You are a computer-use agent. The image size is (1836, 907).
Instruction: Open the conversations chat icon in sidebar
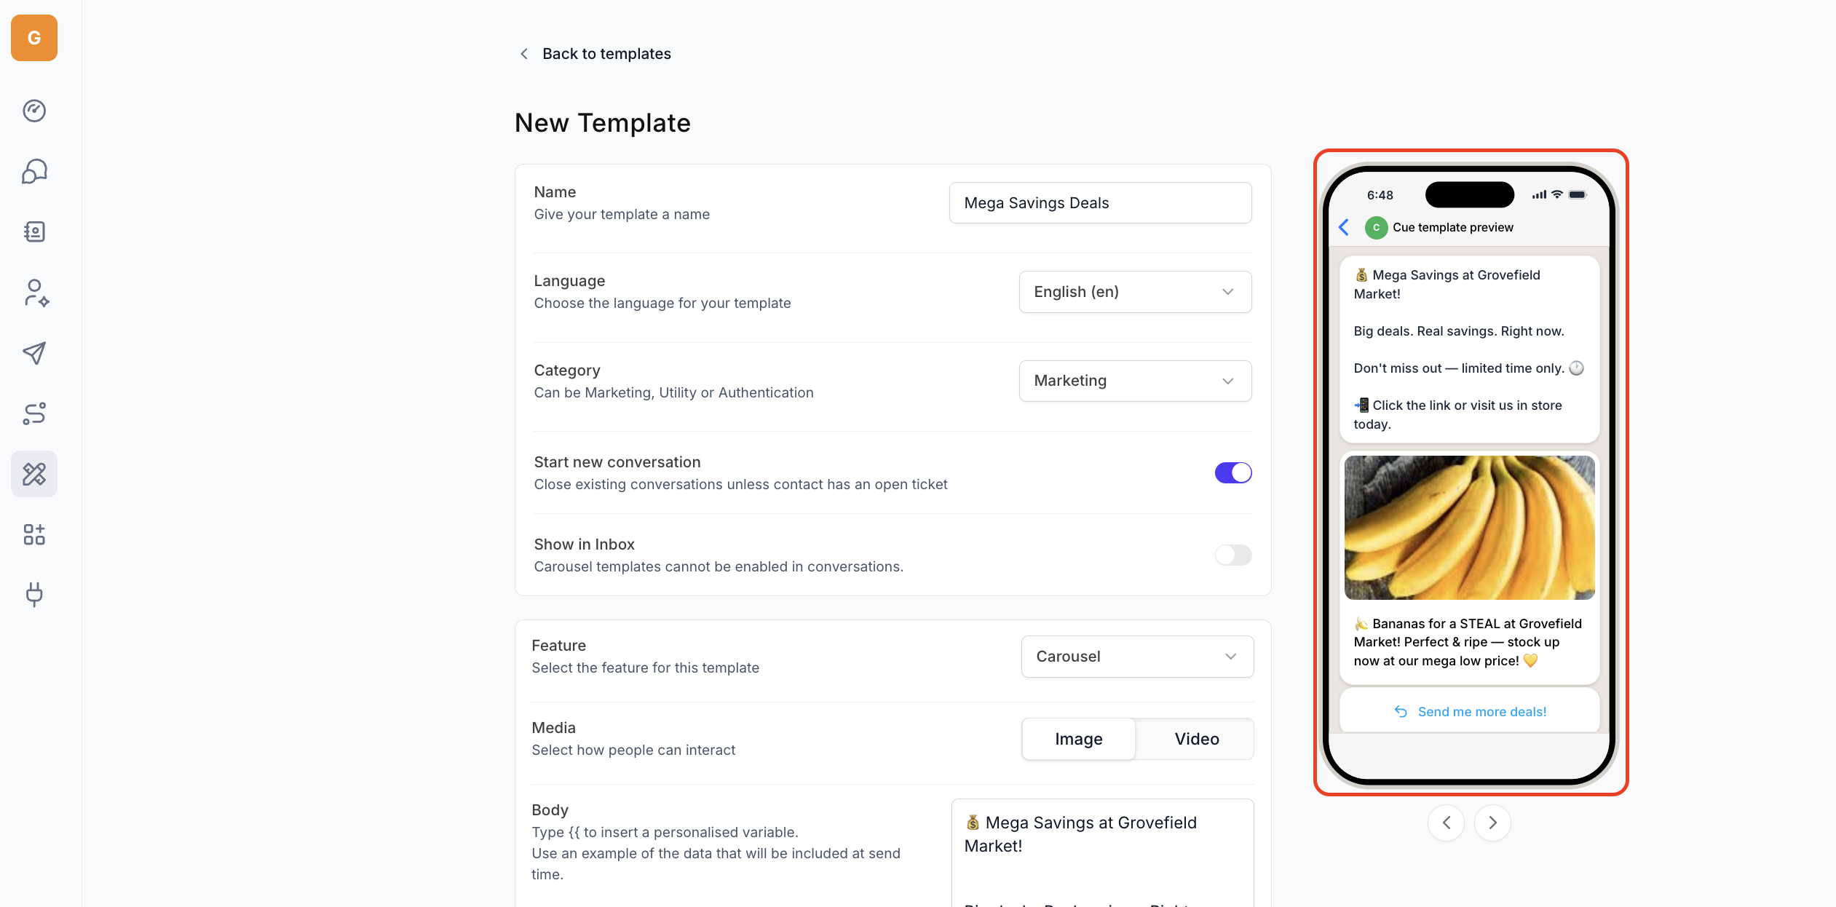(34, 172)
